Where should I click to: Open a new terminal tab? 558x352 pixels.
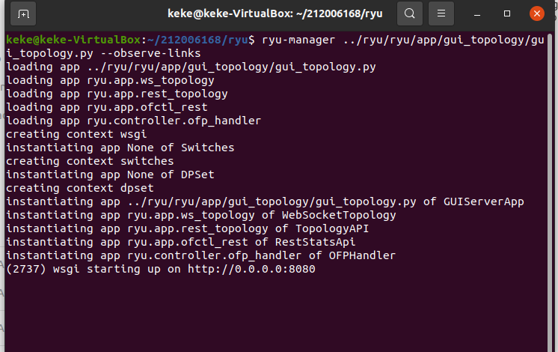click(23, 14)
